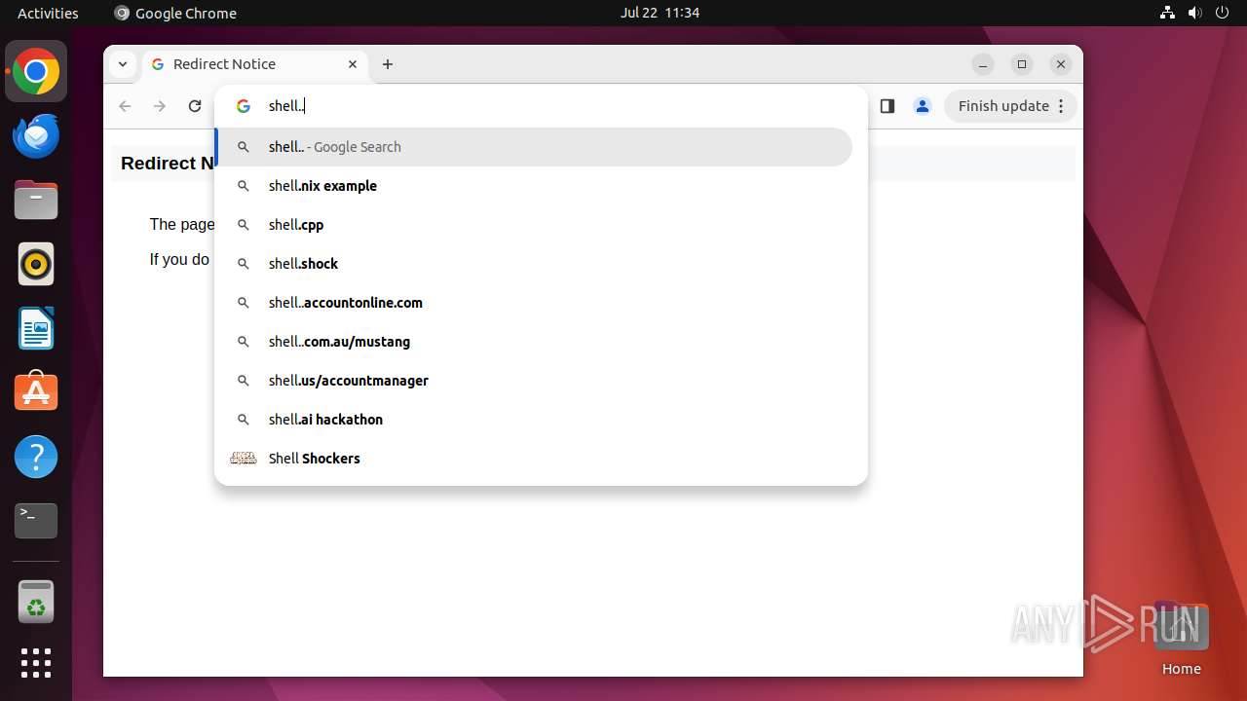Open Ubuntu Software store in dock

(x=36, y=391)
